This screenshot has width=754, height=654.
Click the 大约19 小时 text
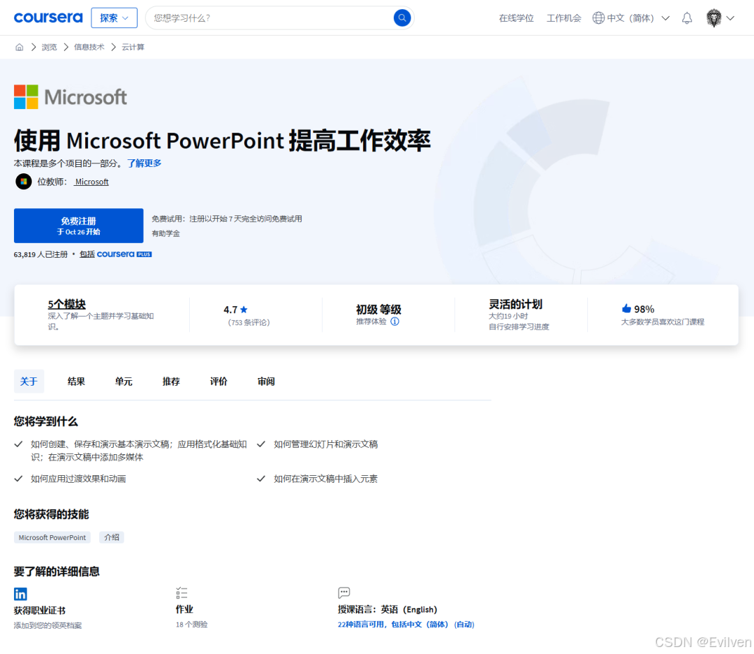coord(508,317)
